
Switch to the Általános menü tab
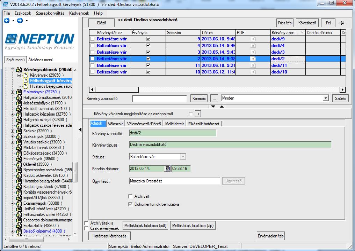pyautogui.click(x=41, y=60)
